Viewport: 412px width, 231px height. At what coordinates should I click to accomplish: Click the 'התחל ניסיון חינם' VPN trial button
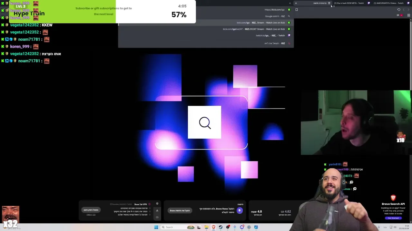(x=91, y=210)
